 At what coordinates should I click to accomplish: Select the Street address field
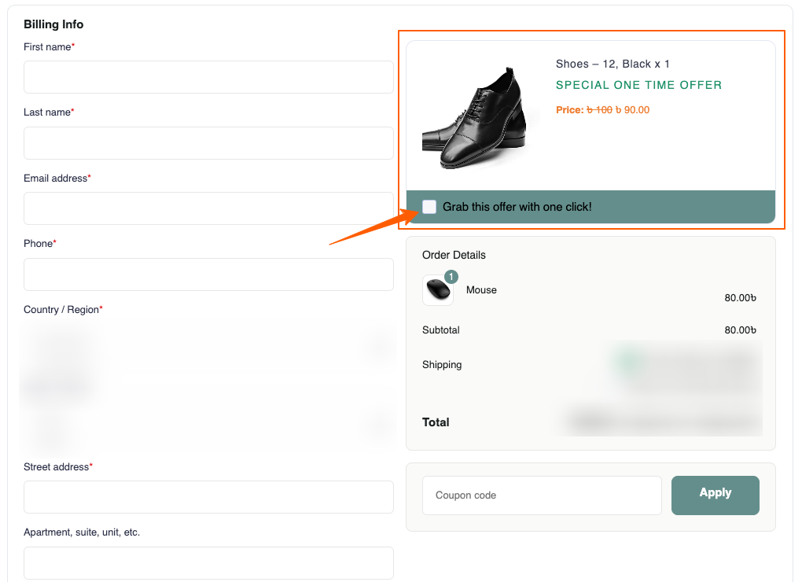(208, 497)
